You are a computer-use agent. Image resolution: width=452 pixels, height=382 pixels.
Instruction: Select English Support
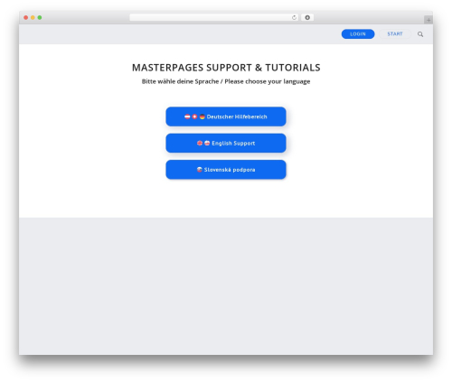point(226,143)
